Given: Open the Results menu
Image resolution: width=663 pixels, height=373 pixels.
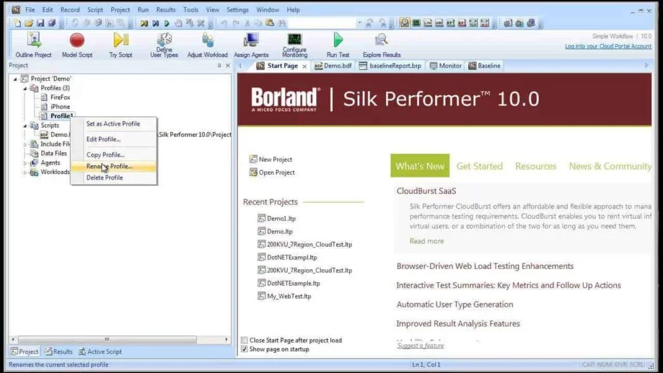Looking at the screenshot, I should click(x=166, y=10).
